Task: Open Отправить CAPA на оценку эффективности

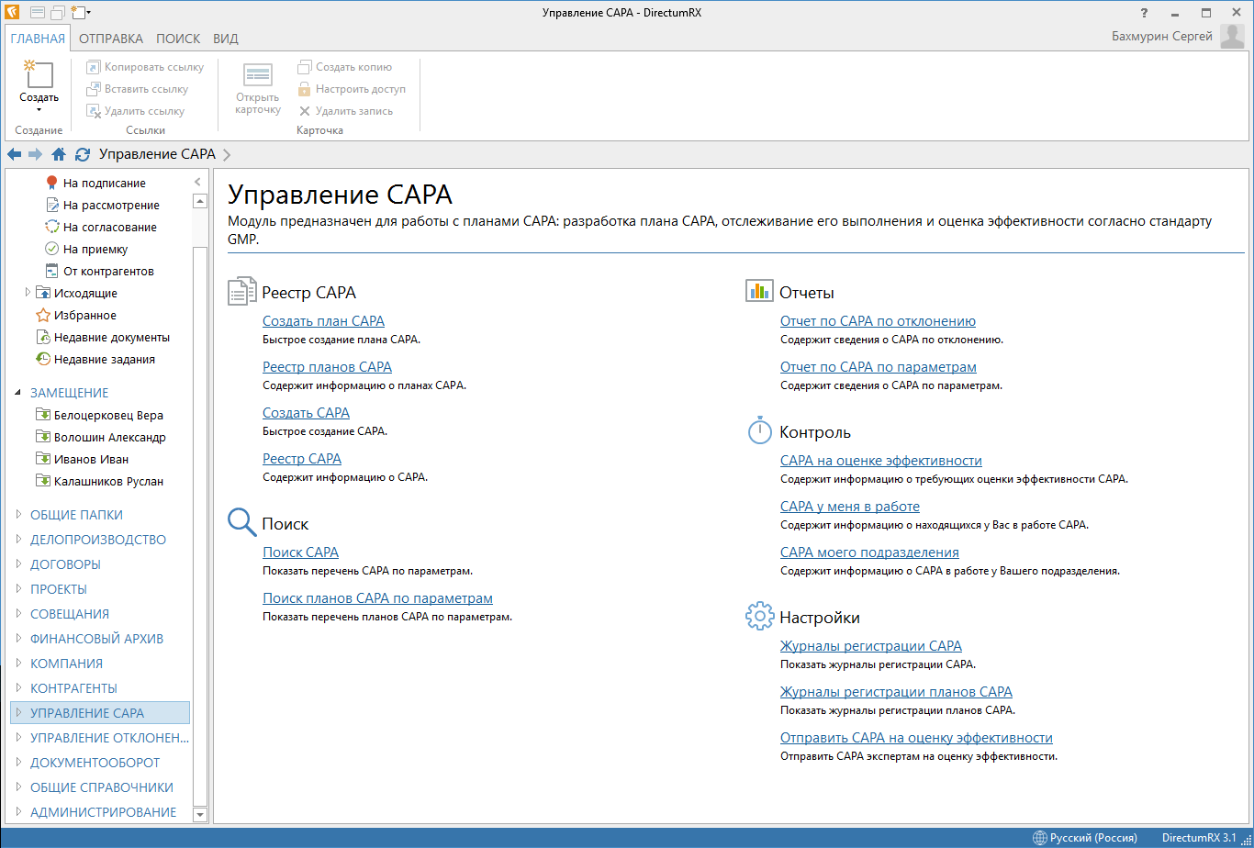Action: pyautogui.click(x=916, y=738)
